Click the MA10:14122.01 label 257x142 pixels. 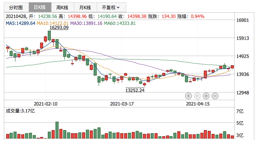[53, 23]
